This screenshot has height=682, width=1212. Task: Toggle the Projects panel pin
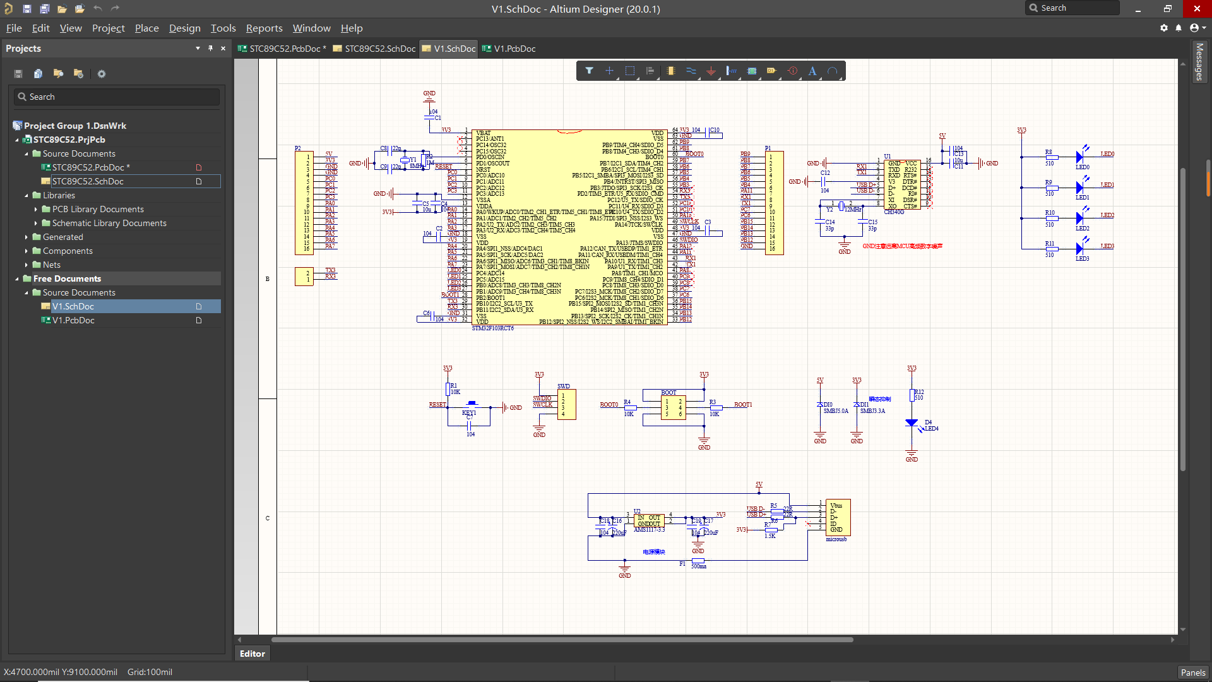(x=210, y=49)
